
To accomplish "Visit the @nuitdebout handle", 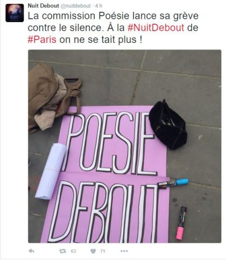I will (75, 6).
